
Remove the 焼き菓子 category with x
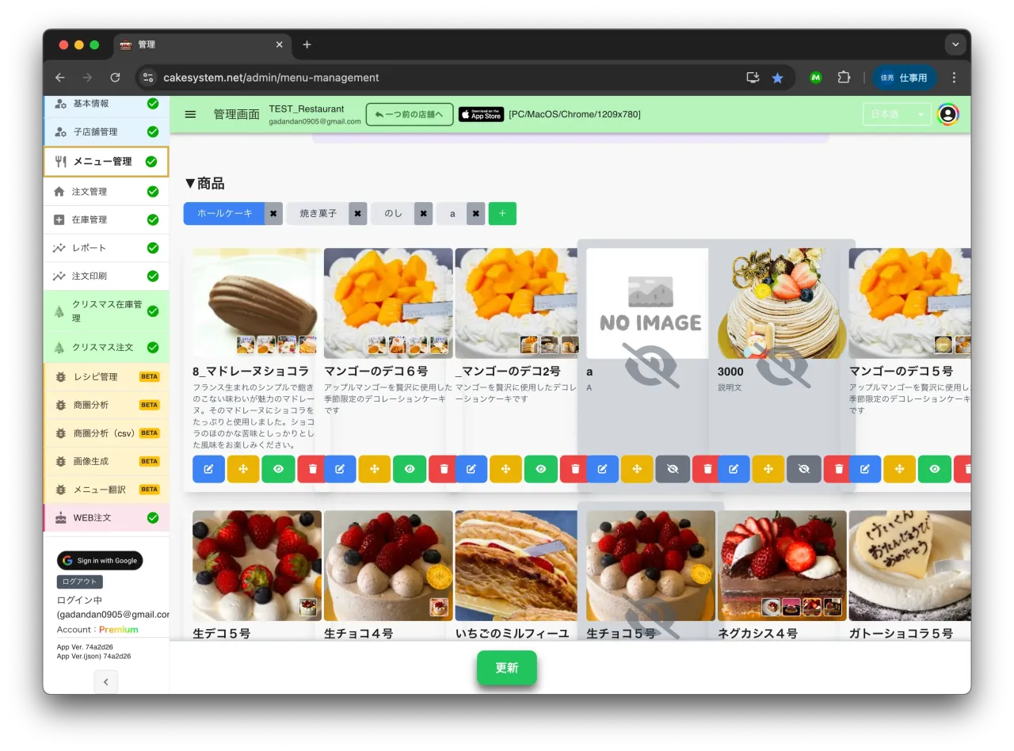tap(357, 213)
